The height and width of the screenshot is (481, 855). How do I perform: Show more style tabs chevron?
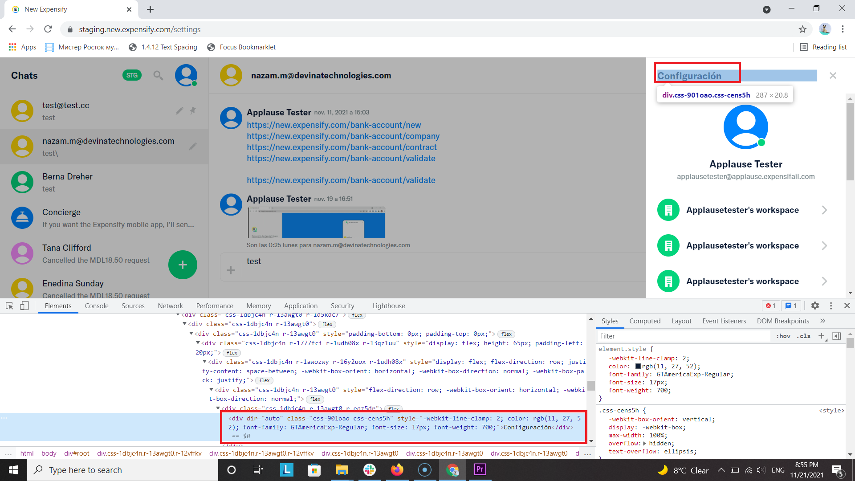click(822, 321)
